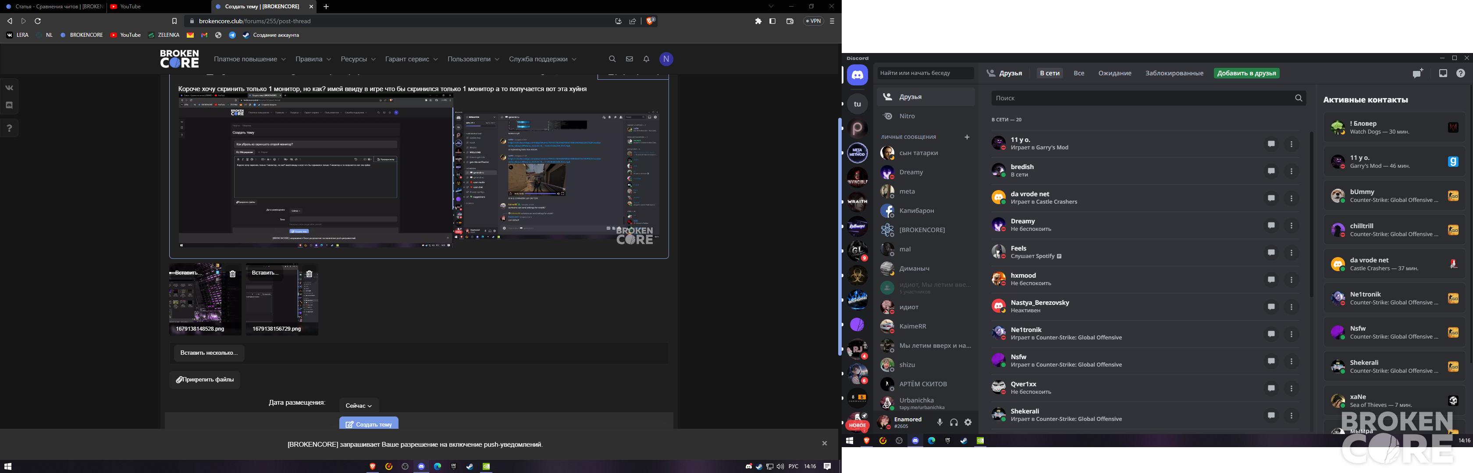The image size is (1473, 473).
Task: Open forum notifications bell
Action: coord(646,59)
